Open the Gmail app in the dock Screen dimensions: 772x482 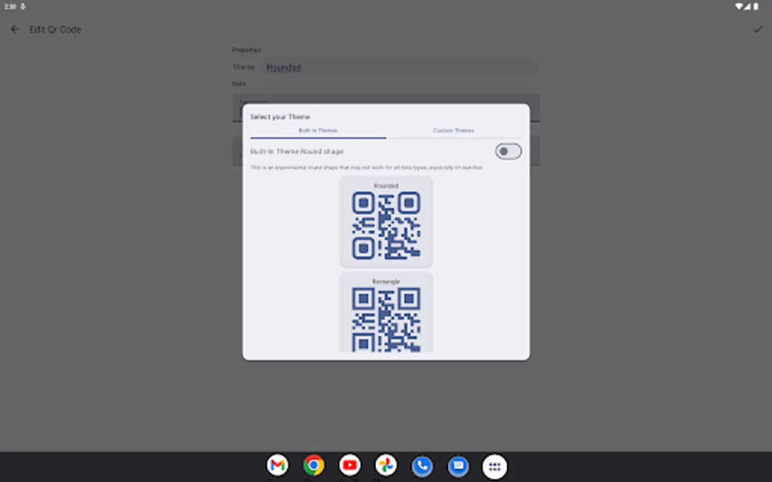click(278, 465)
